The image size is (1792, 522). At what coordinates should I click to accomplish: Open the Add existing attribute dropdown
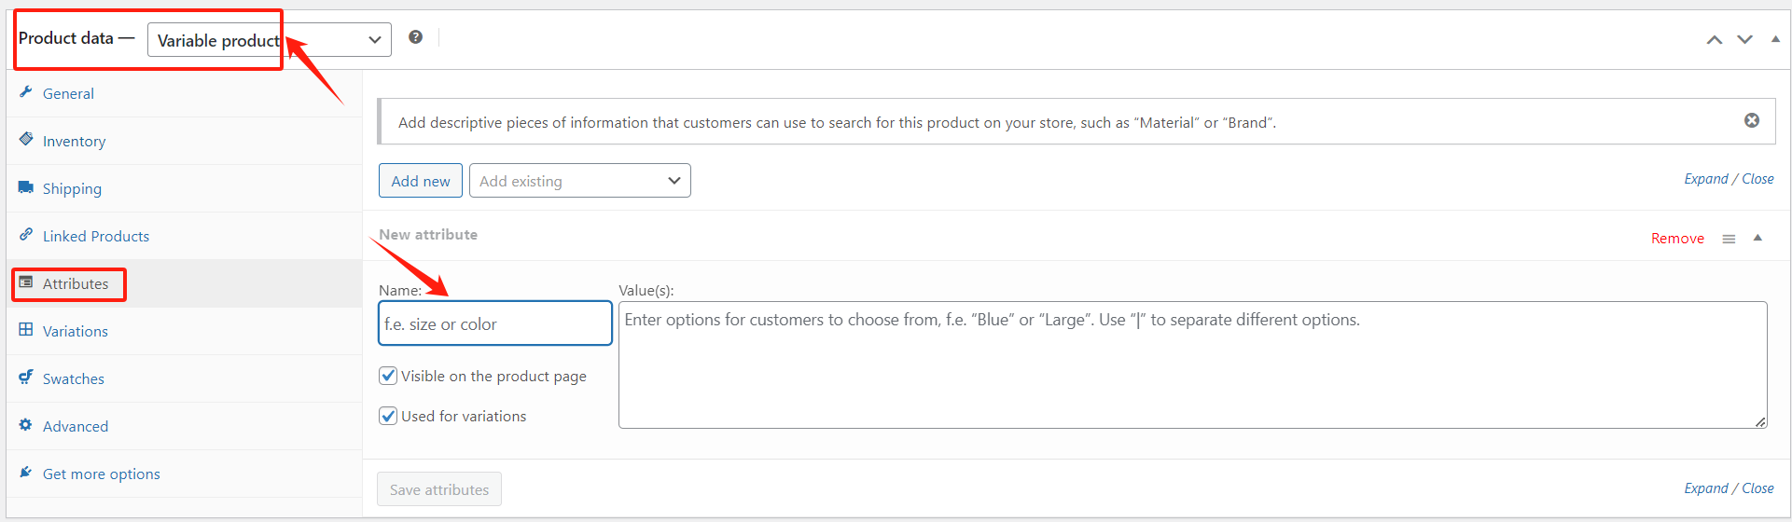point(579,181)
